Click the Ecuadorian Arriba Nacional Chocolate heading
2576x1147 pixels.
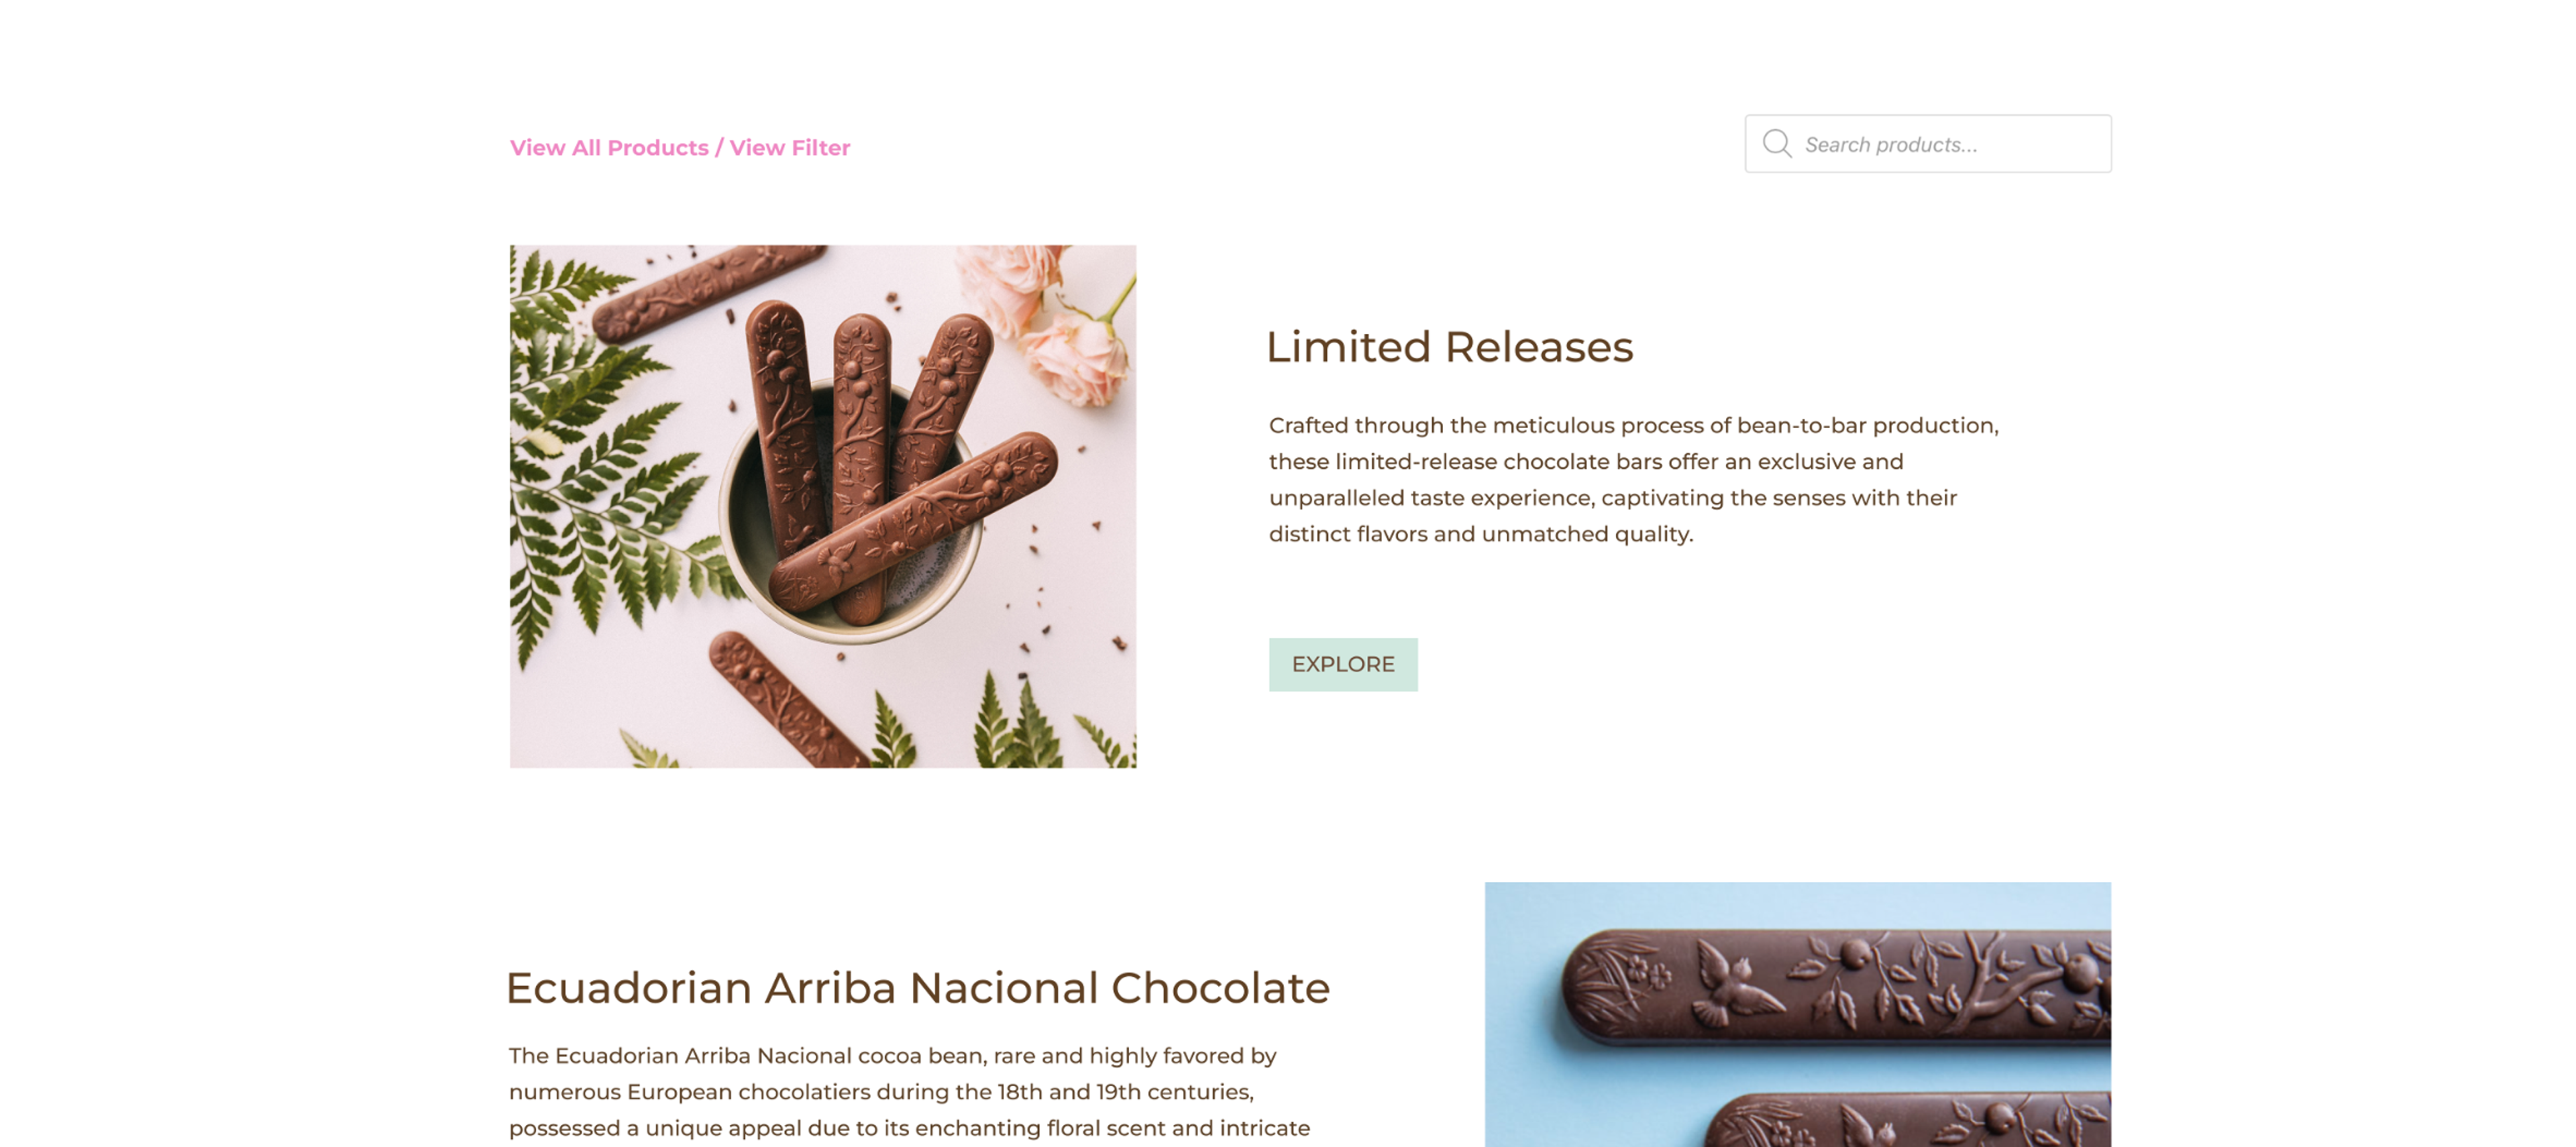coord(918,988)
